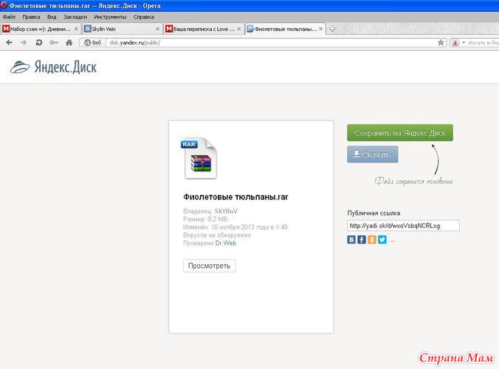Click the modified date 10 ноября 2013

click(235, 227)
